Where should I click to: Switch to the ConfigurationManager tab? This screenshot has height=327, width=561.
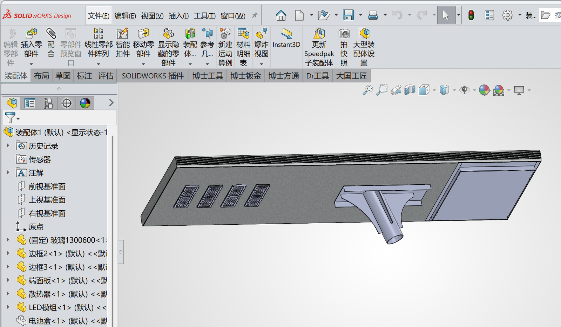[48, 103]
